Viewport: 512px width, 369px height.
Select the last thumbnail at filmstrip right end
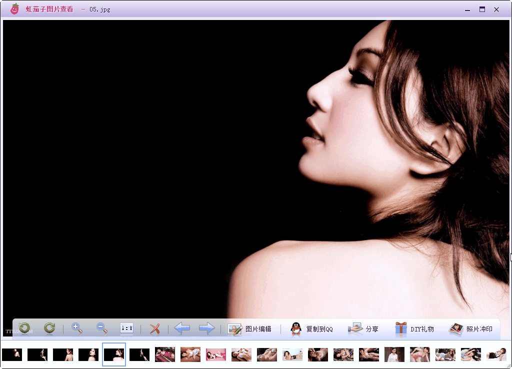pos(496,354)
